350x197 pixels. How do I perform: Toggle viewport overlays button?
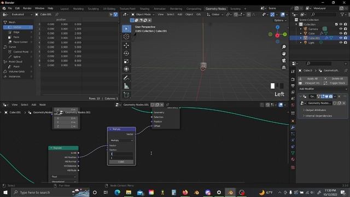[x=283, y=15]
